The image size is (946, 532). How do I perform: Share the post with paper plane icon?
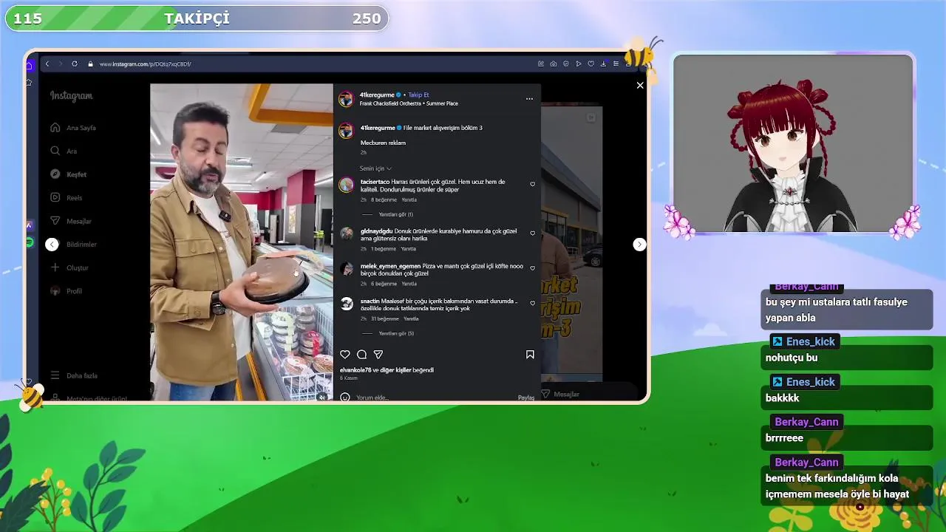378,355
